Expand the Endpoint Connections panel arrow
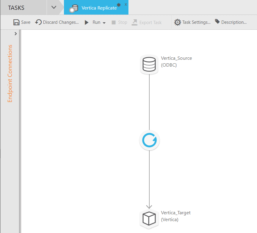The image size is (257, 233). point(16,33)
